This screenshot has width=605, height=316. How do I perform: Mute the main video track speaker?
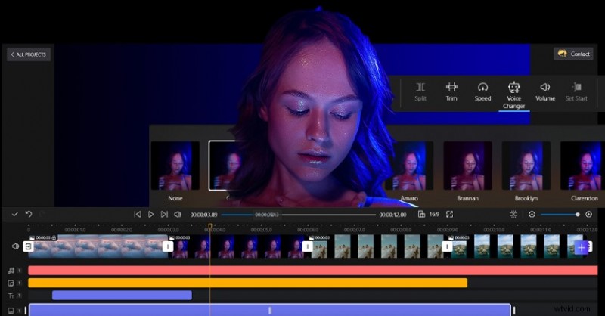point(15,246)
